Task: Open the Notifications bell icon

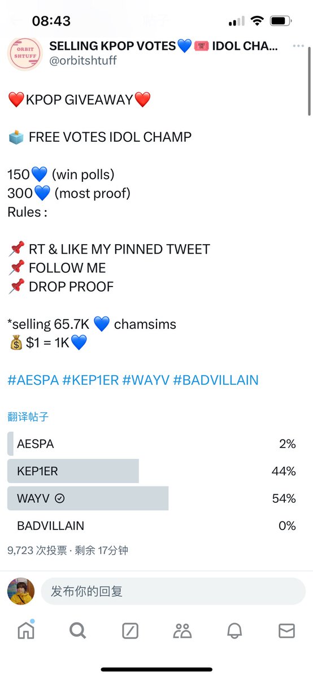Action: [234, 631]
